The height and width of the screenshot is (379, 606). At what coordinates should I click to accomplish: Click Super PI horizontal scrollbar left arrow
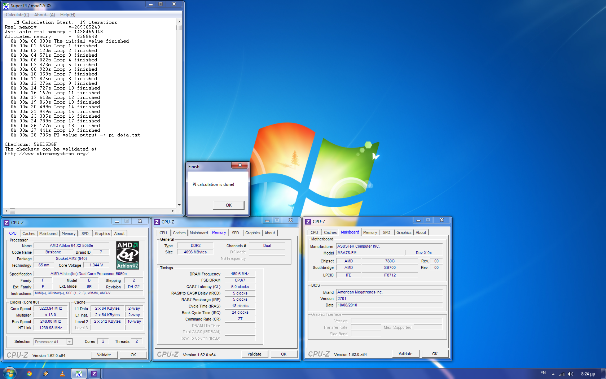pos(6,211)
